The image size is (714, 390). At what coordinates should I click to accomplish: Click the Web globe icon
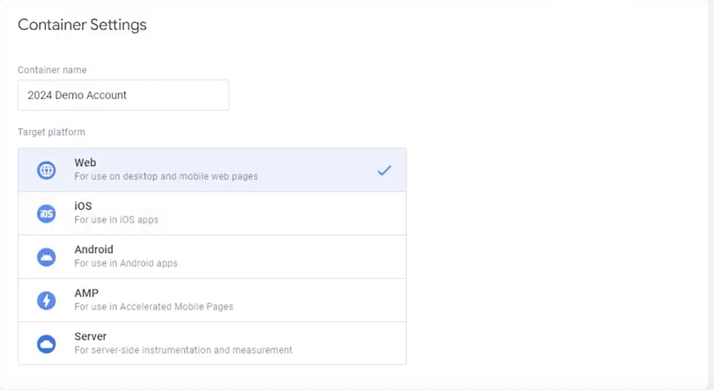46,170
